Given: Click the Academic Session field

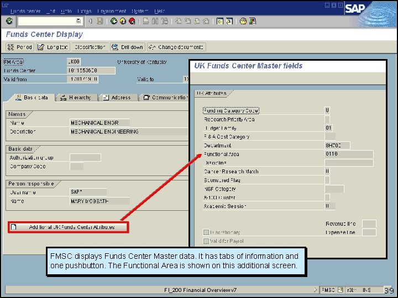Looking at the screenshot, I should point(330,206).
